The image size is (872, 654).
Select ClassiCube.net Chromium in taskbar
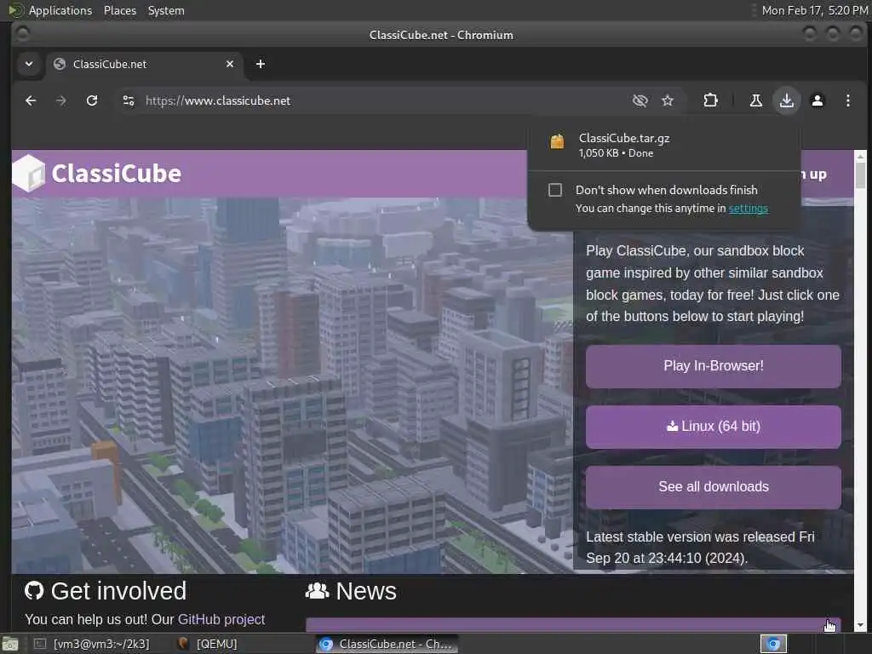tap(387, 644)
